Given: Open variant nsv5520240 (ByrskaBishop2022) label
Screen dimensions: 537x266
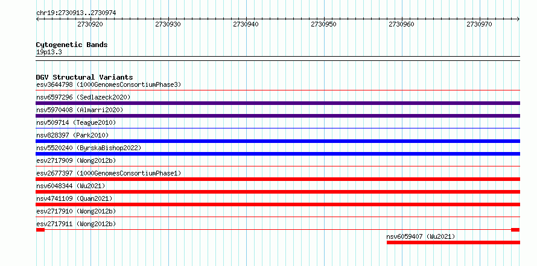Looking at the screenshot, I should pyautogui.click(x=89, y=148).
